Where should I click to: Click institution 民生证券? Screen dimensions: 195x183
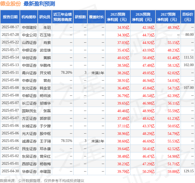point(29,148)
